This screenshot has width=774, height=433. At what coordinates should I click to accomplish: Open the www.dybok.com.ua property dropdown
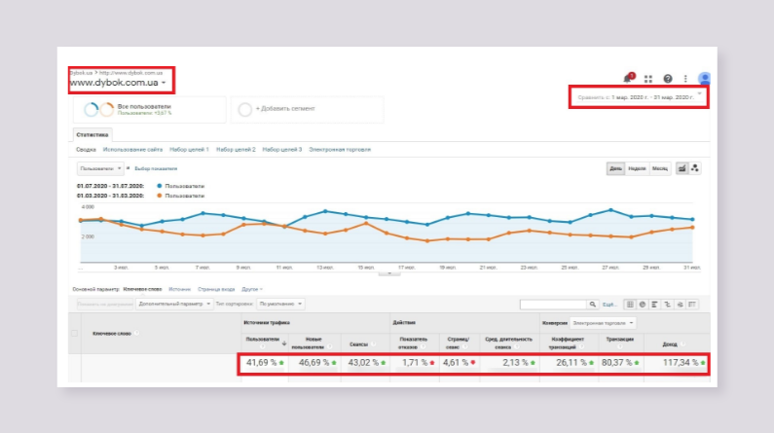(123, 85)
